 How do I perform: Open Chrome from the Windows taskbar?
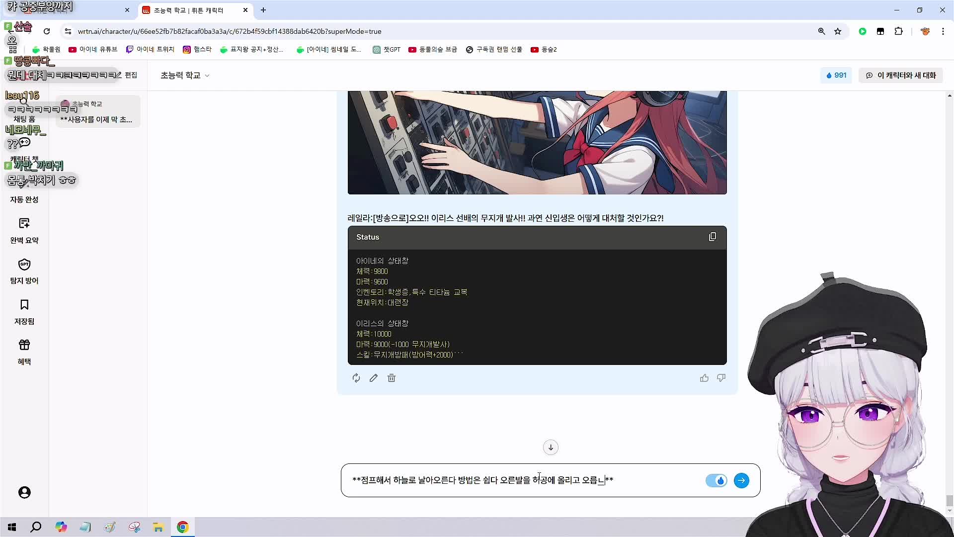182,527
